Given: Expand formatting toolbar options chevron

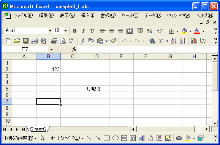Looking at the screenshot, I should pos(216,31).
